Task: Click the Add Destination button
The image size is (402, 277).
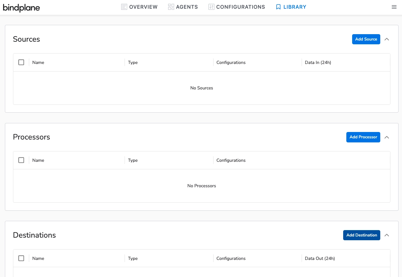Action: [x=361, y=235]
